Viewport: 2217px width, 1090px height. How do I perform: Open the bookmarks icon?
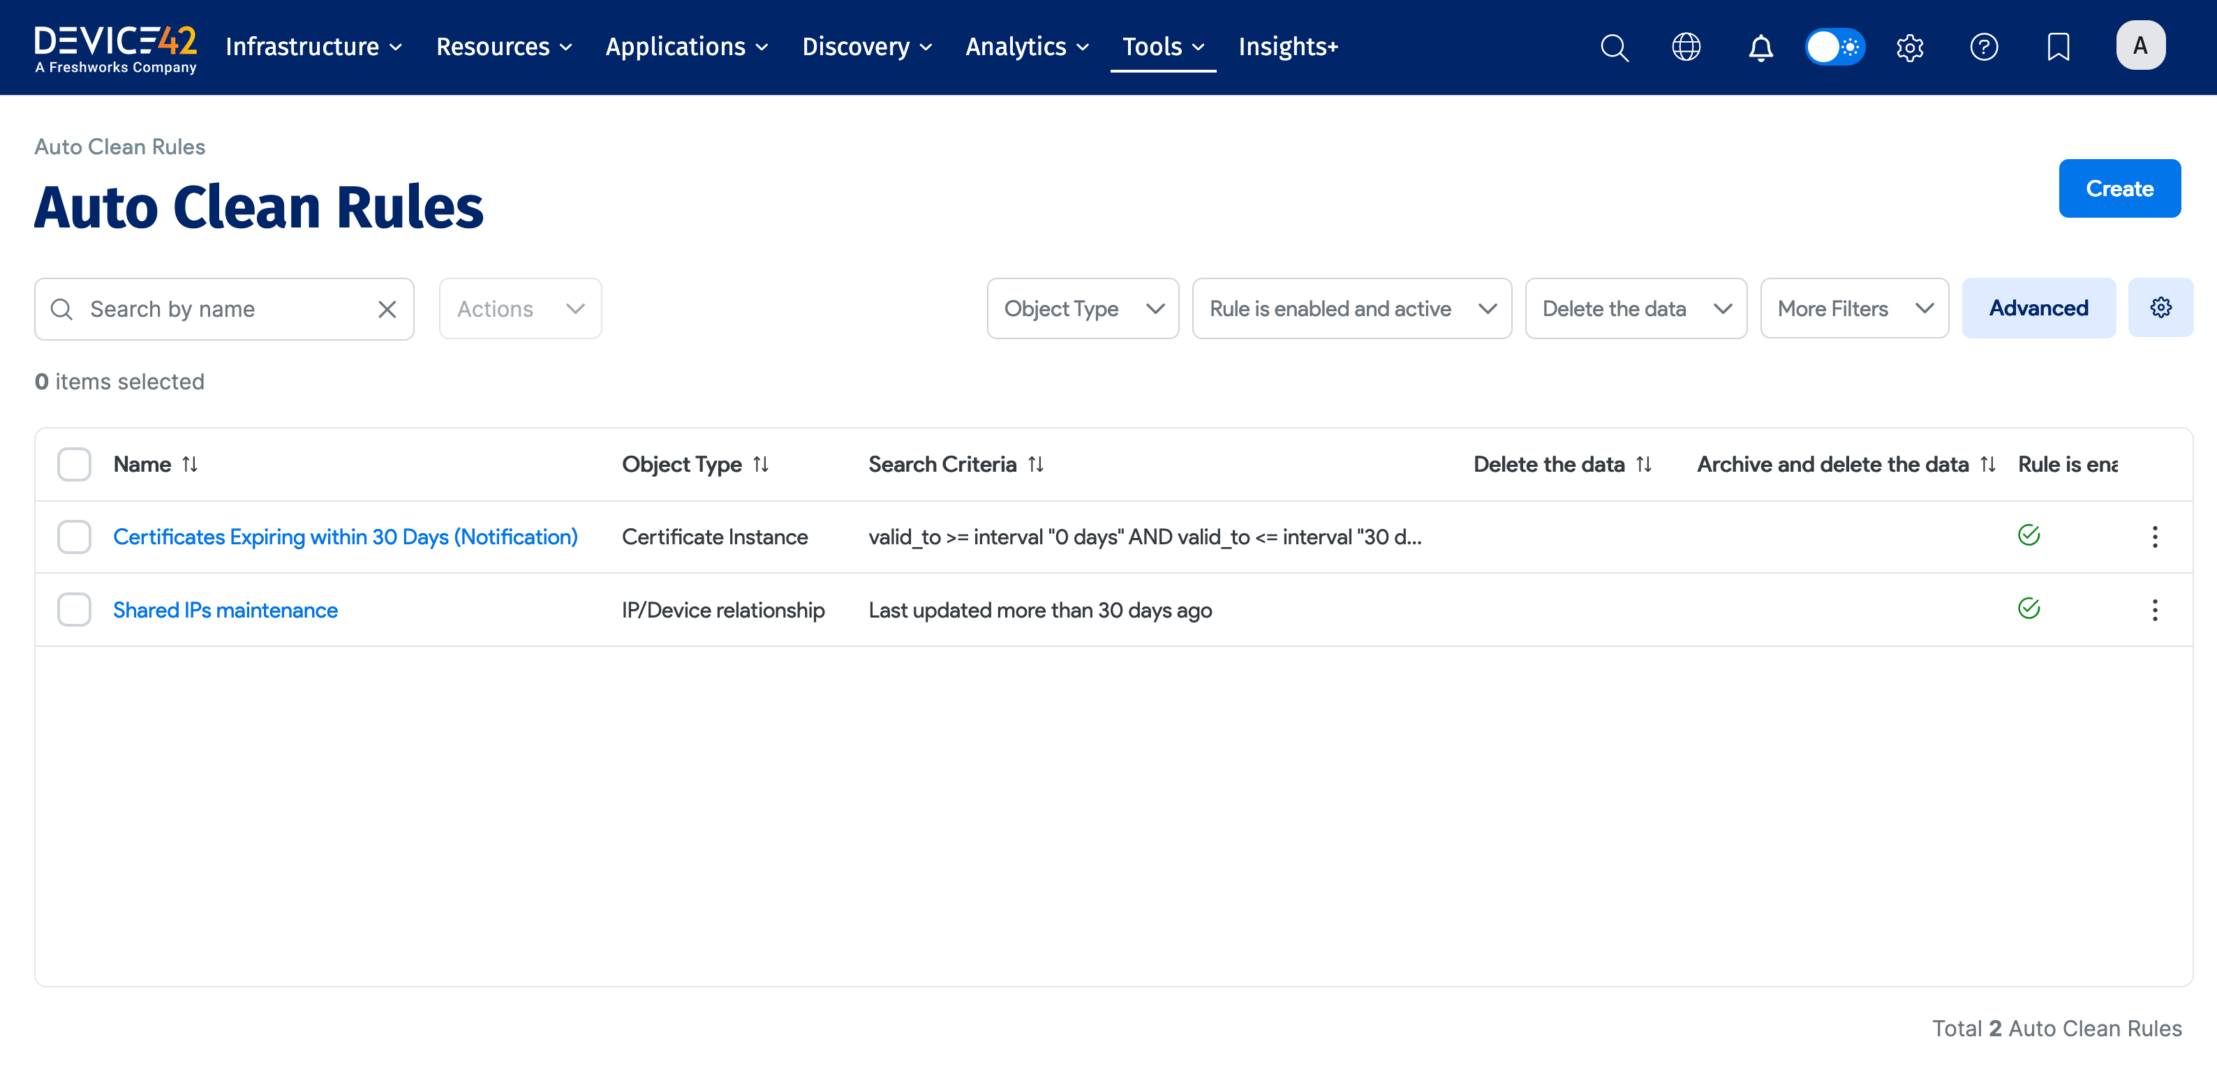point(2058,47)
